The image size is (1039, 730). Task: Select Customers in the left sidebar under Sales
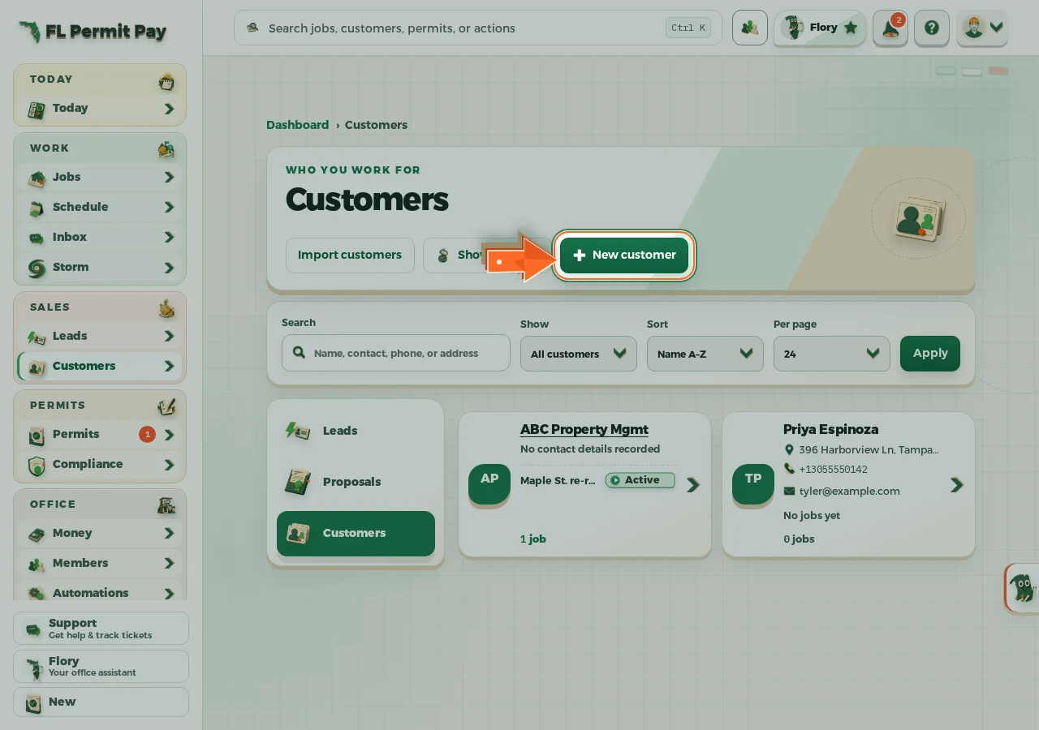(x=100, y=366)
